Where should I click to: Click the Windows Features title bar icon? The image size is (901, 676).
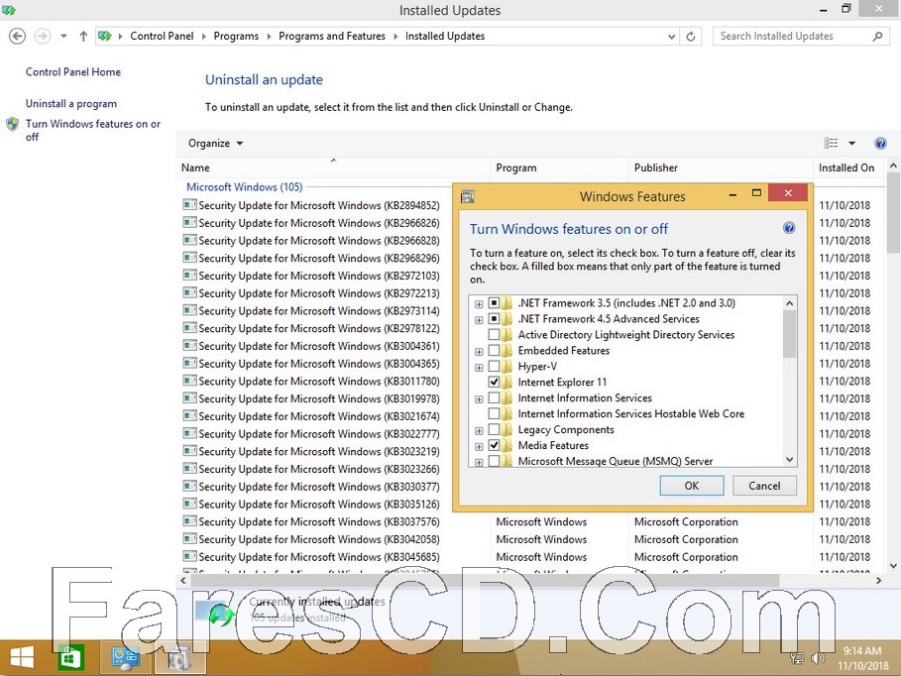468,196
